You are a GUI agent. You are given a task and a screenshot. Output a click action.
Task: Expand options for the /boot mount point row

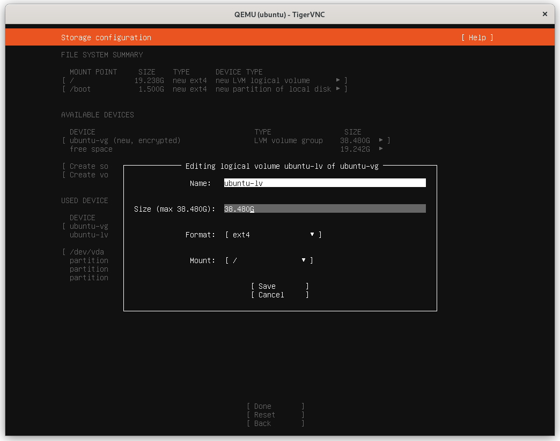338,89
